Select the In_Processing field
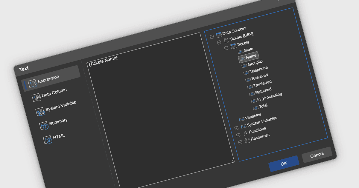 (x=270, y=97)
